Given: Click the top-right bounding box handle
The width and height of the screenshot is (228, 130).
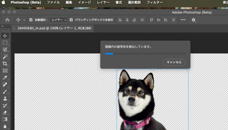Looking at the screenshot, I should (x=188, y=69).
